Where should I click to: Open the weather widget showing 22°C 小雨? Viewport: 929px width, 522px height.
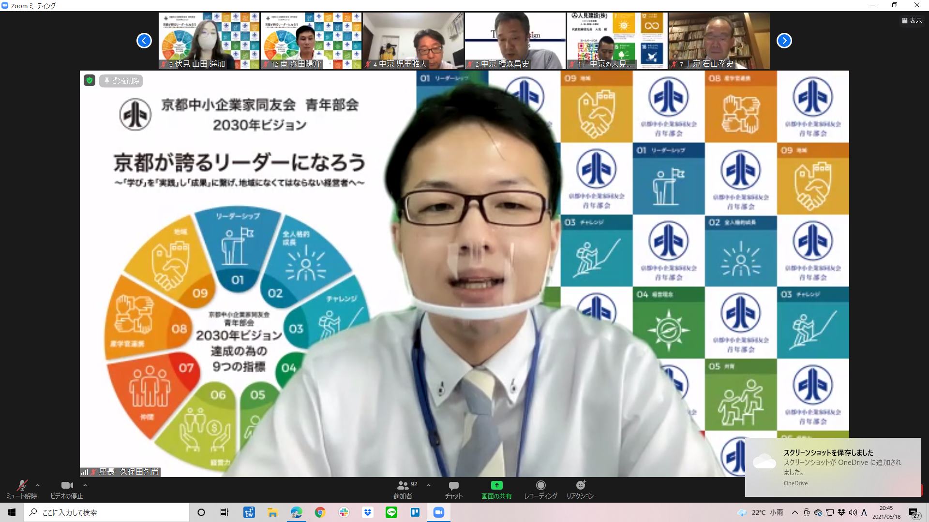tap(760, 512)
